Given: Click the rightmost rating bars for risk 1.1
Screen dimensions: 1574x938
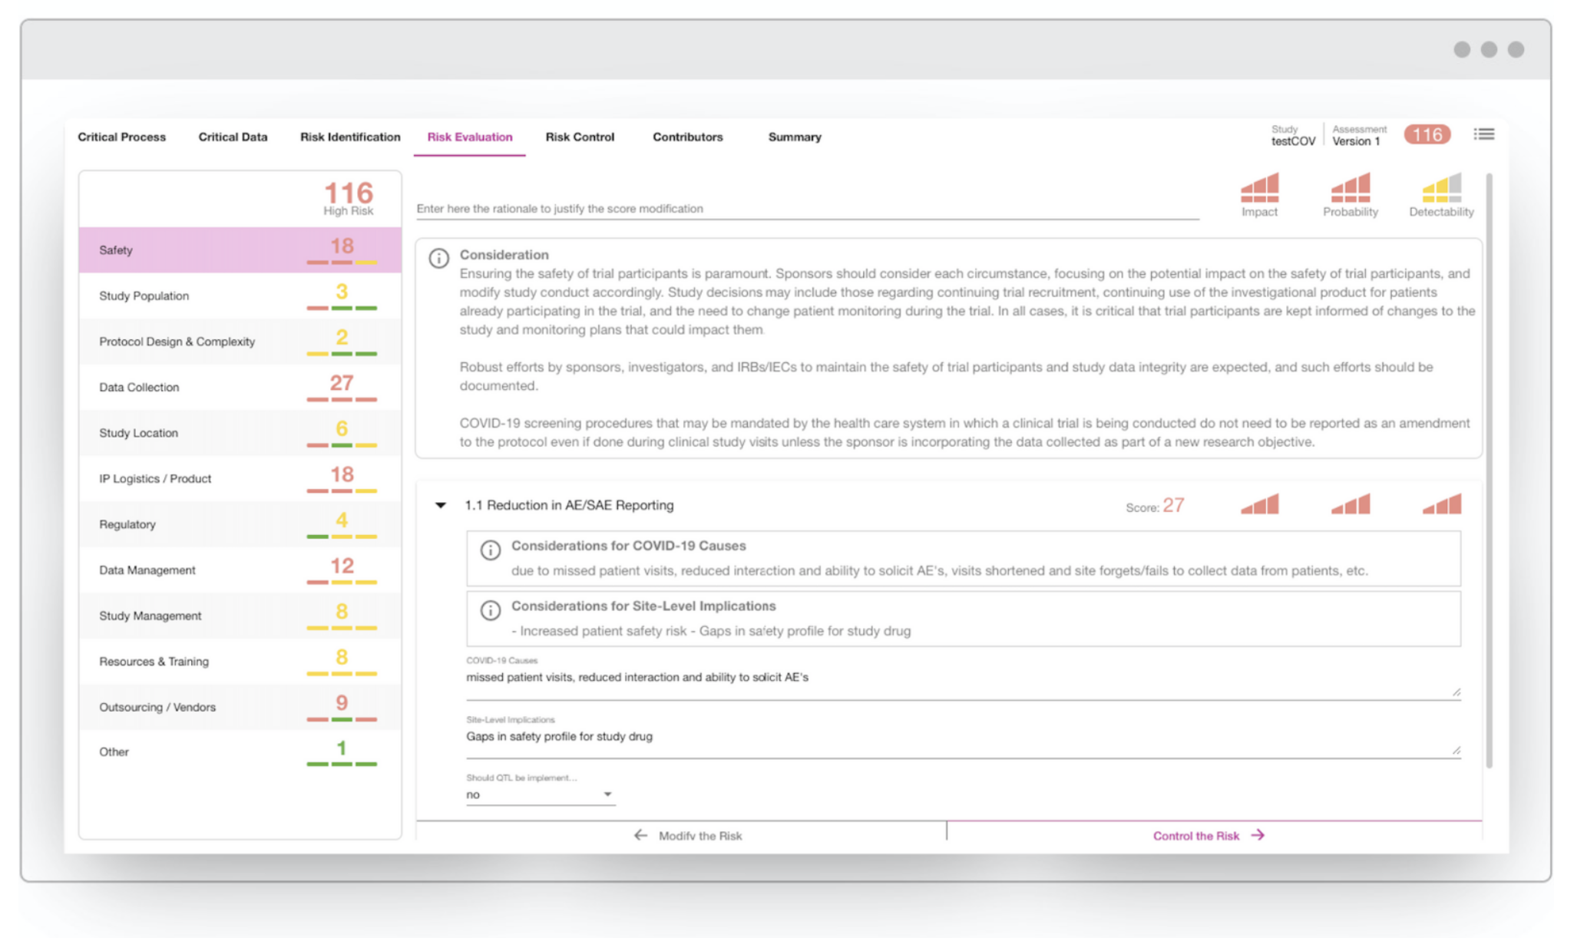Looking at the screenshot, I should 1441,504.
